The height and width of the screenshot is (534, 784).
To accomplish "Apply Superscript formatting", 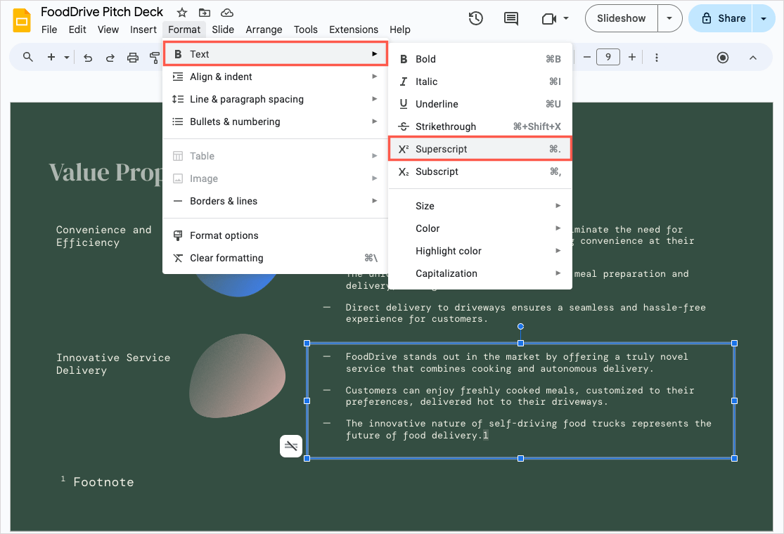I will click(x=480, y=149).
